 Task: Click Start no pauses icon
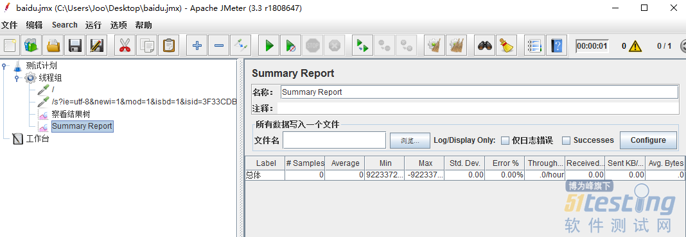click(291, 45)
